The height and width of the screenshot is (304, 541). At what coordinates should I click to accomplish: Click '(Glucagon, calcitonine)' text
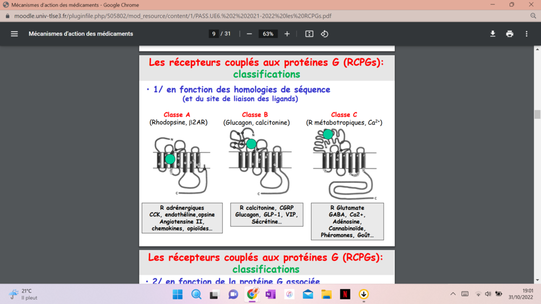click(x=256, y=122)
